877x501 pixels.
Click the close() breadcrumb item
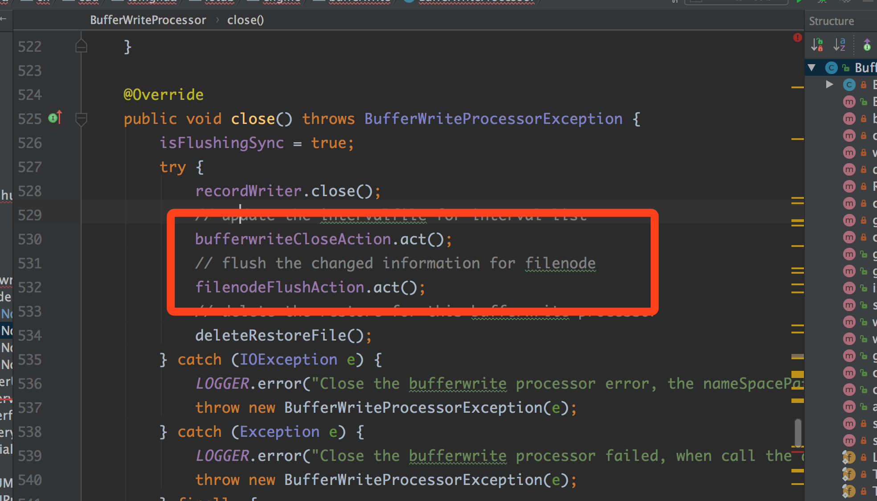[x=245, y=20]
